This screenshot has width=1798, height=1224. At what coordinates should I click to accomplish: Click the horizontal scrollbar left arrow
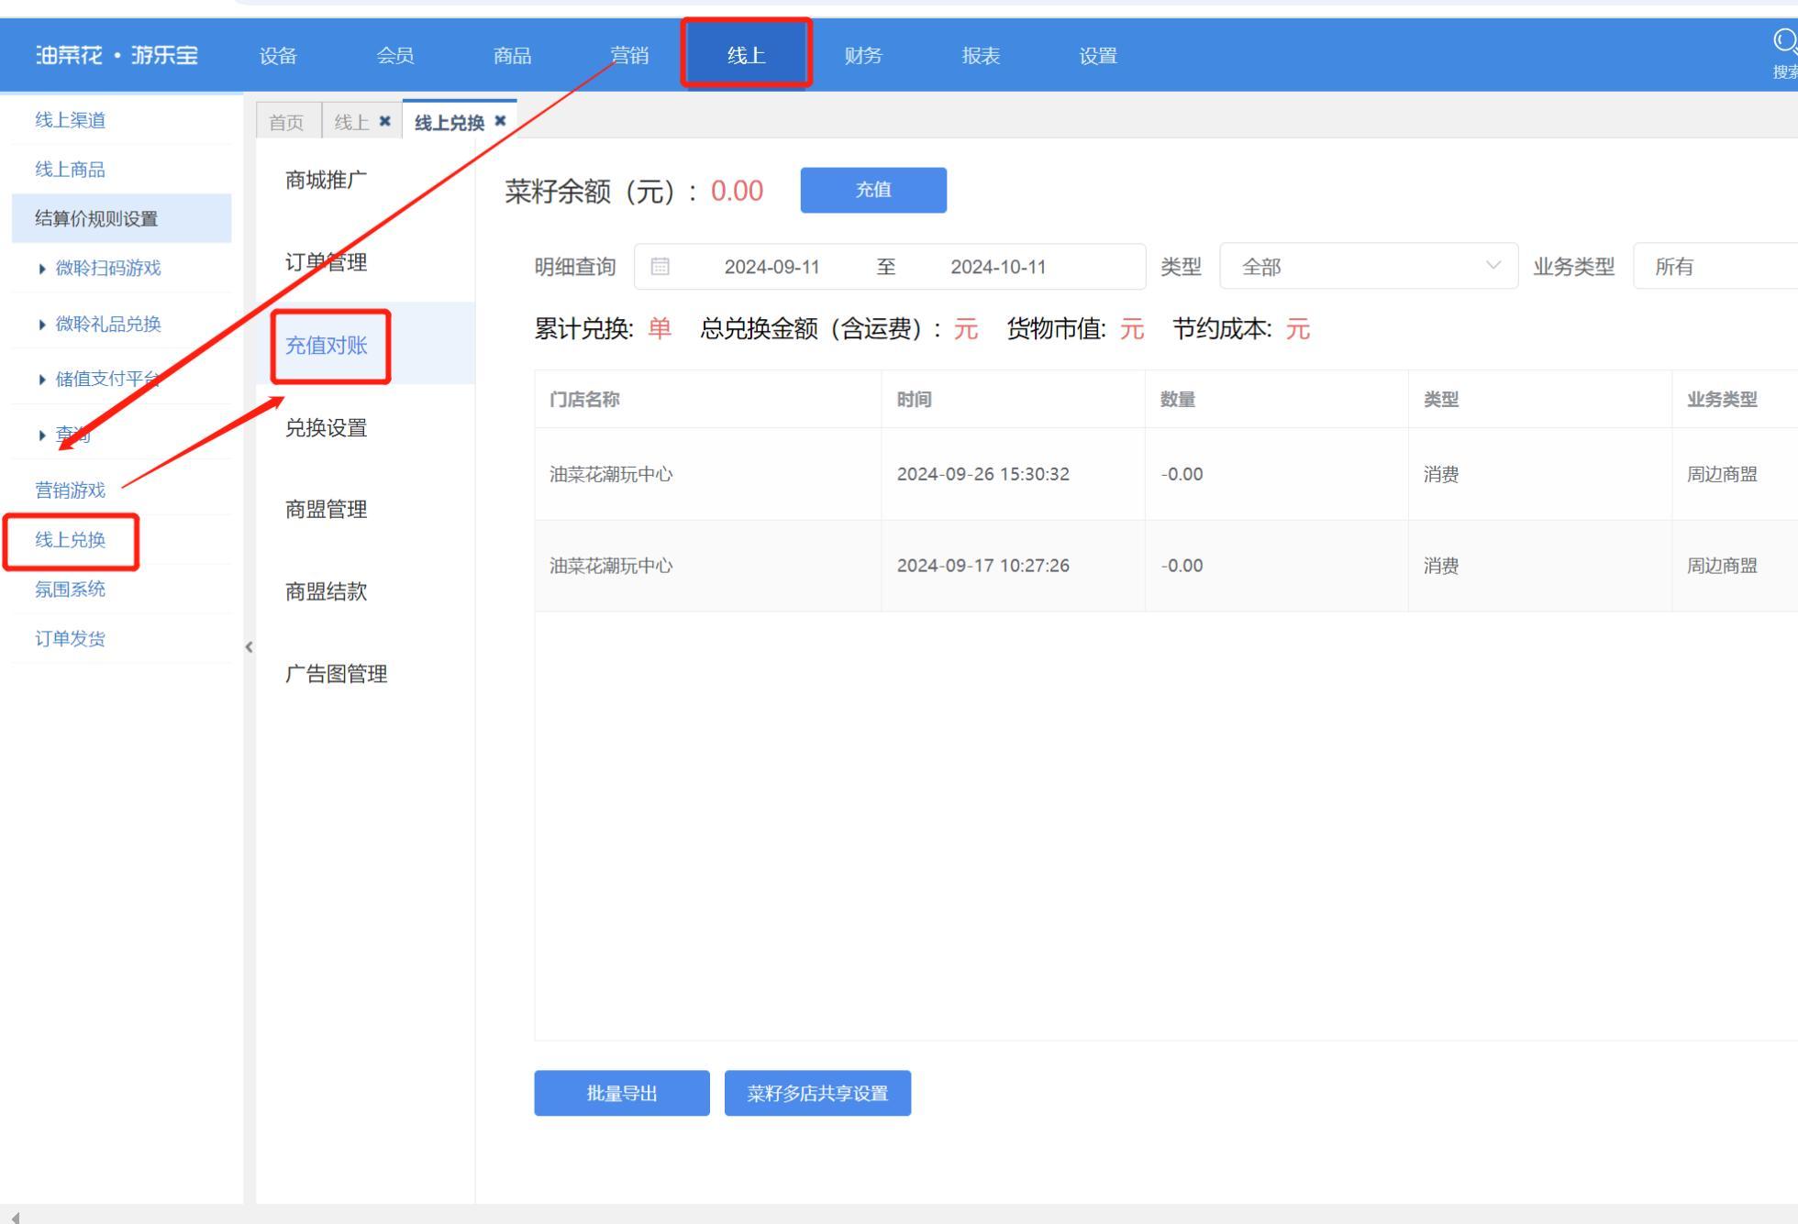coord(15,1218)
